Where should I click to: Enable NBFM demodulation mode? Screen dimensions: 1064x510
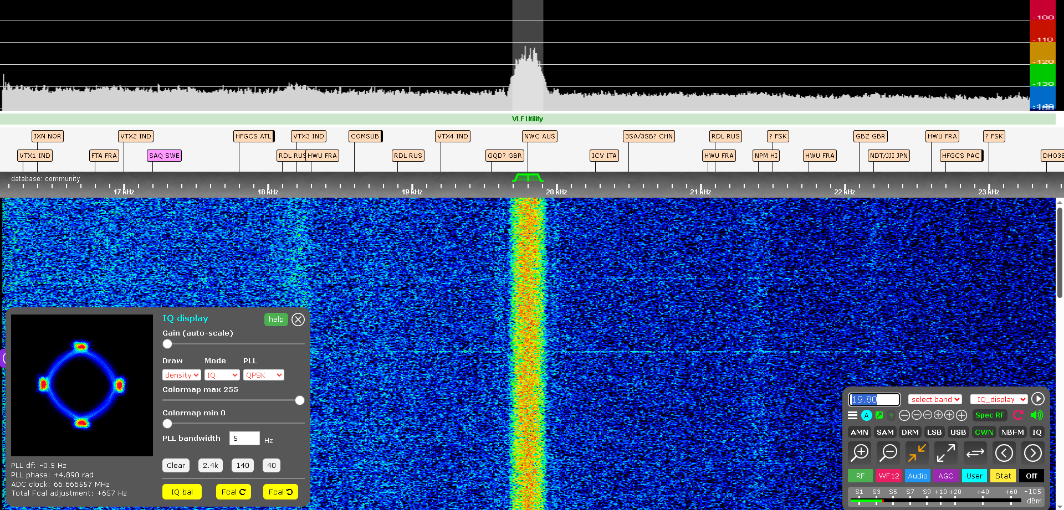tap(1012, 432)
